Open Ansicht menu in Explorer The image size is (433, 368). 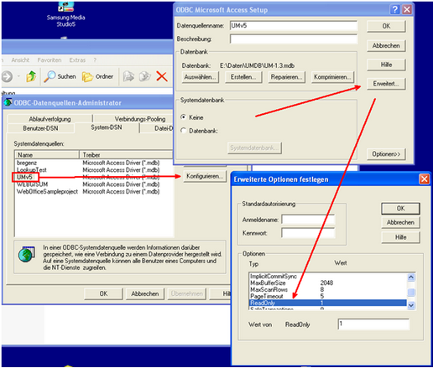click(20, 60)
